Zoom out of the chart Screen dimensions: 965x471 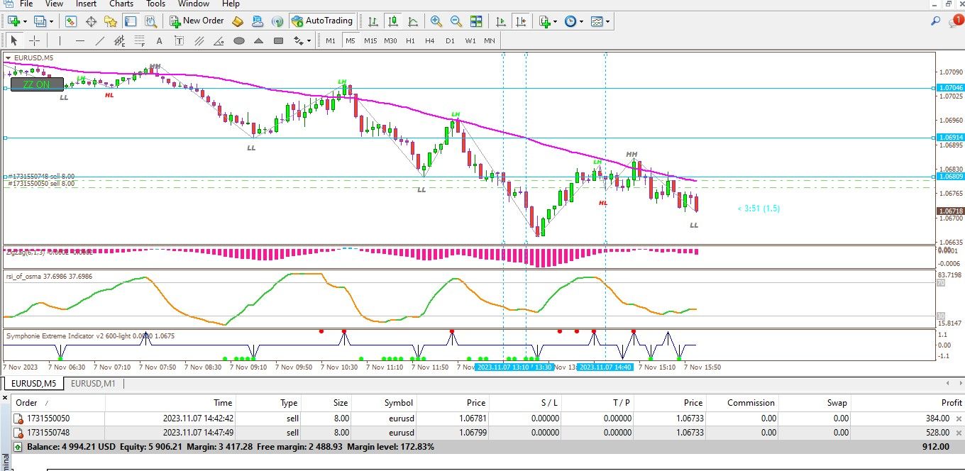click(456, 21)
